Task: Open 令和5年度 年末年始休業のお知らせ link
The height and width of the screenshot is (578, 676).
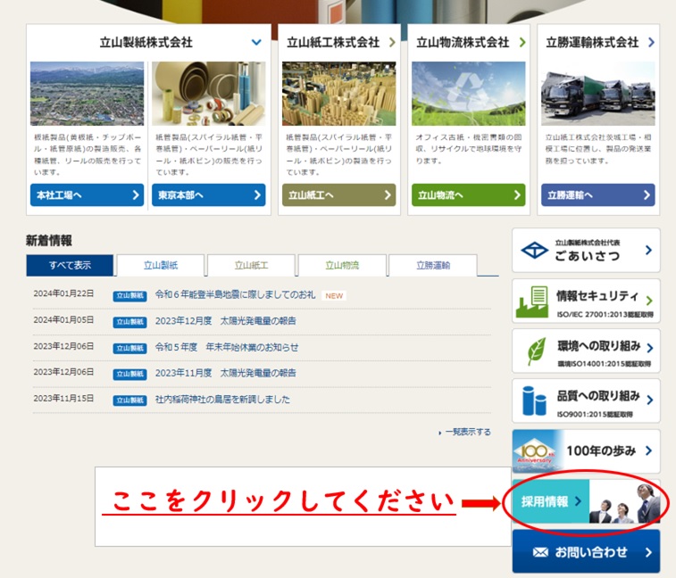Action: [227, 347]
